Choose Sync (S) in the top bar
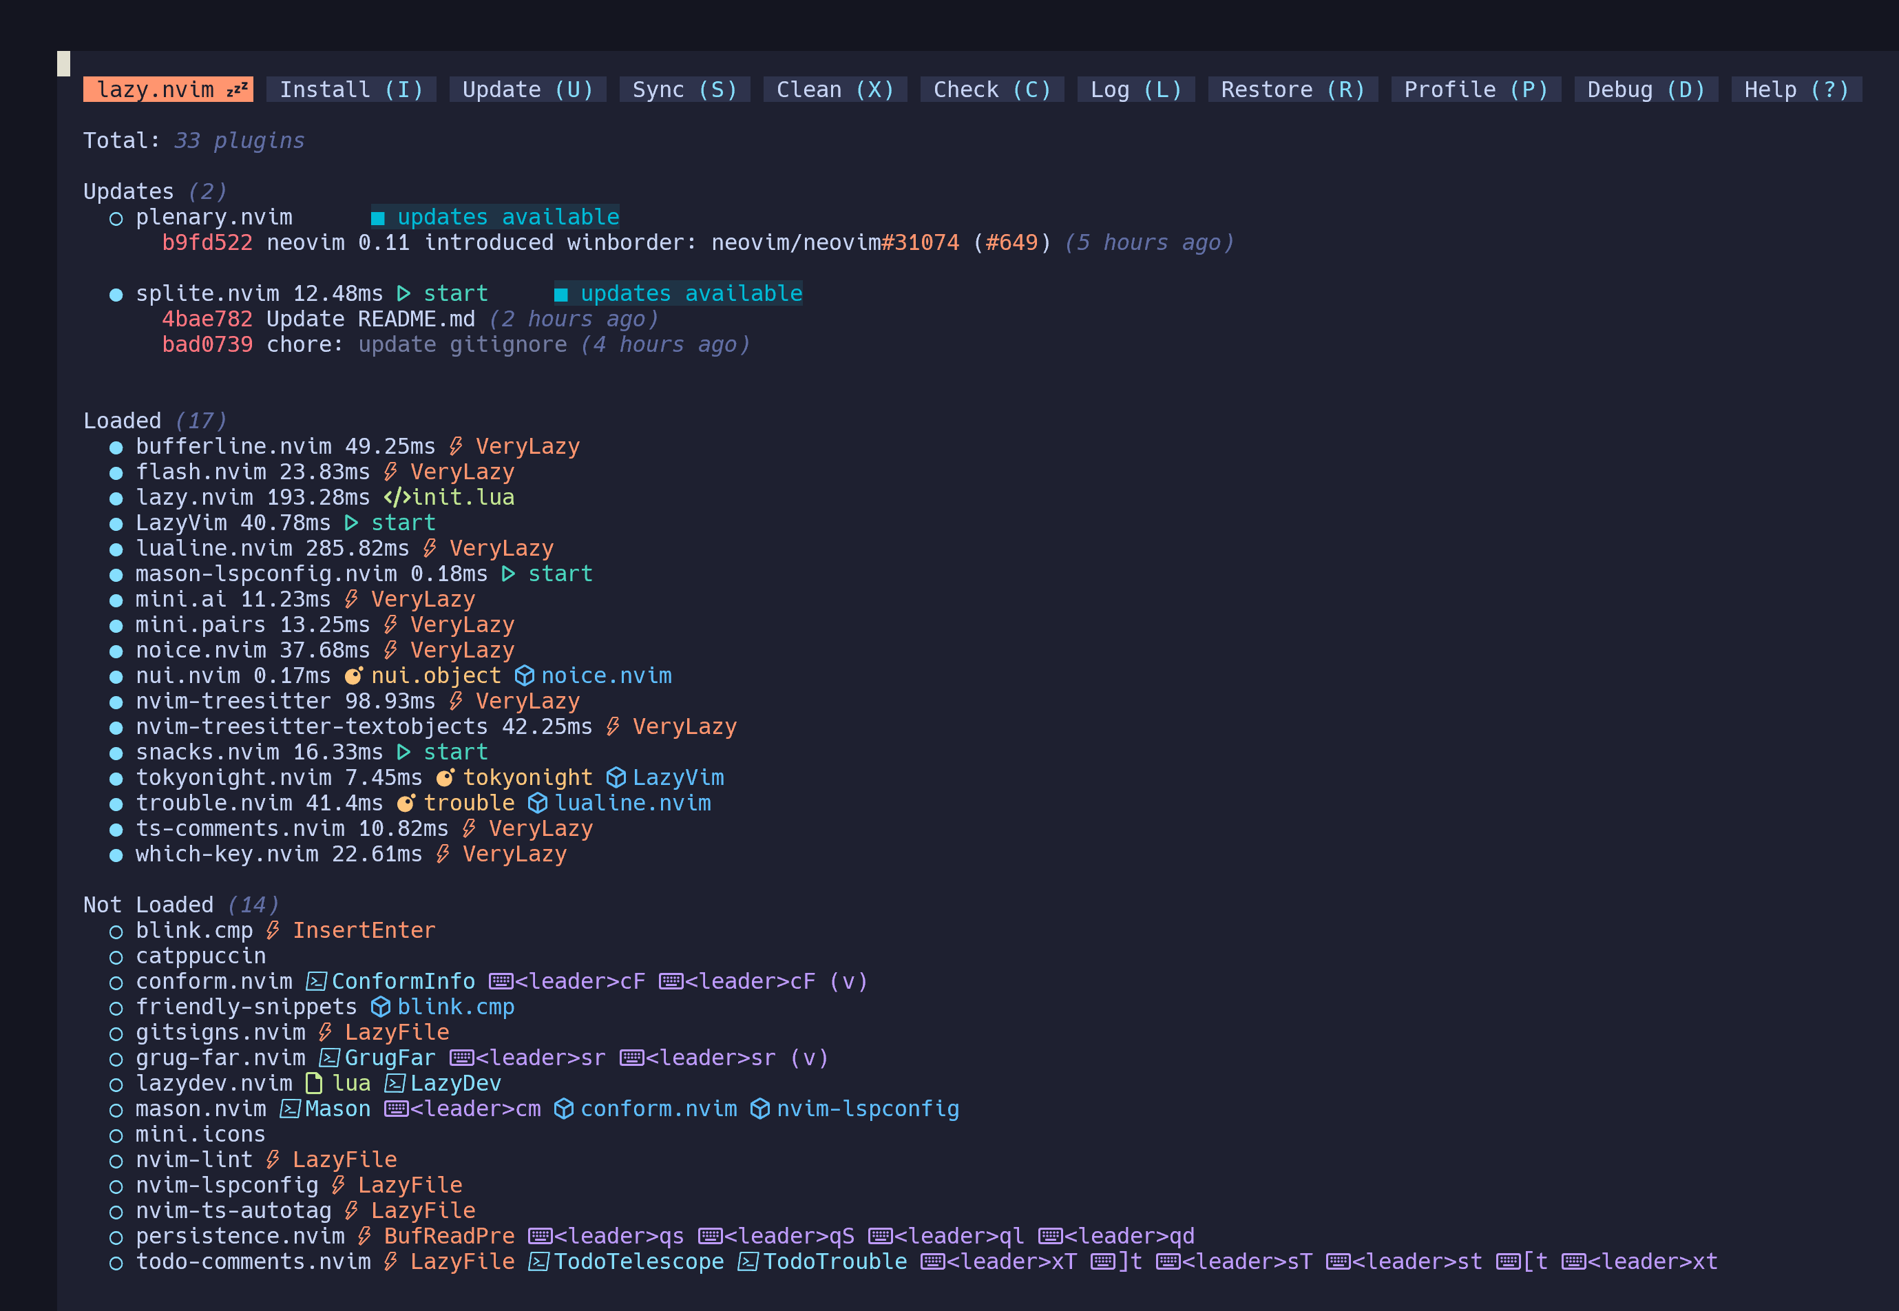This screenshot has width=1899, height=1311. [x=685, y=90]
